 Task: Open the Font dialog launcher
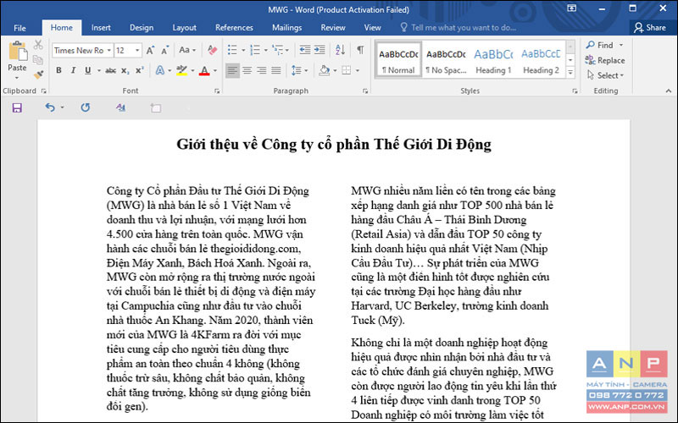[x=217, y=91]
